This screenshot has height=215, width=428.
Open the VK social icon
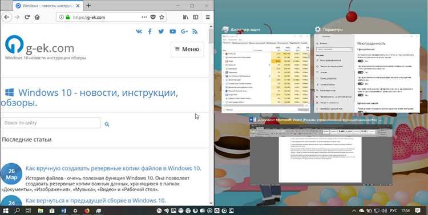tap(139, 31)
